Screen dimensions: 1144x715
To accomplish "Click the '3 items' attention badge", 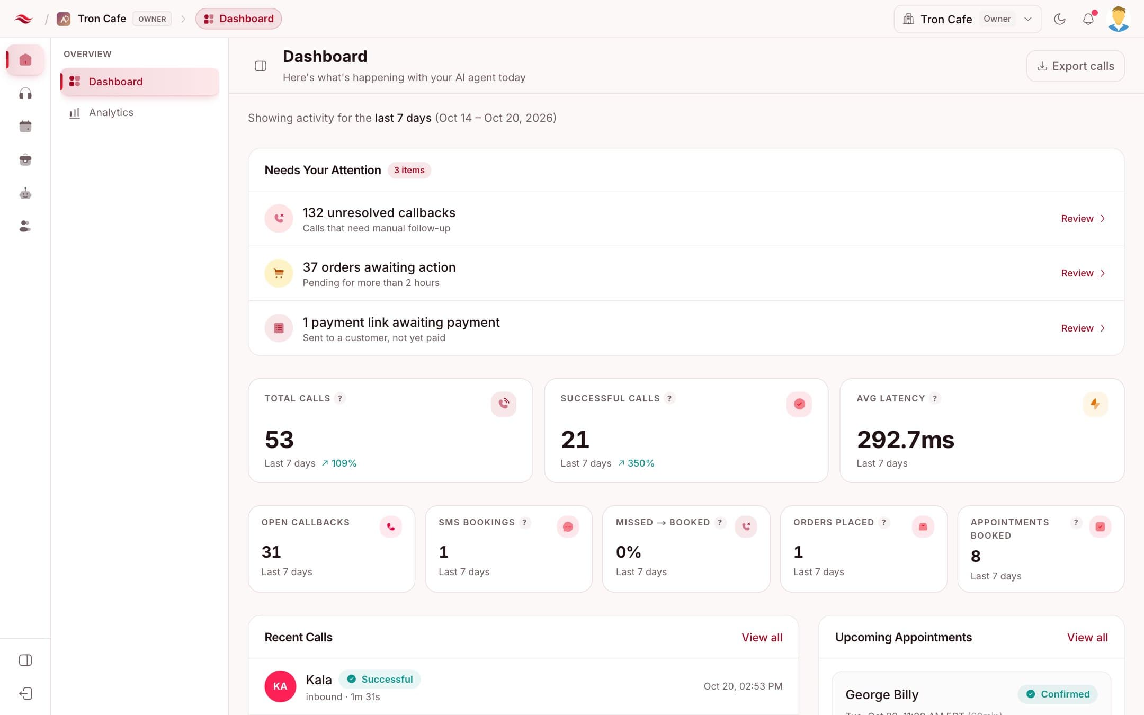I will pyautogui.click(x=409, y=170).
